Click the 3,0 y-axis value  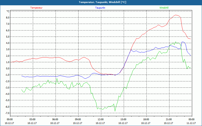[8, 49]
